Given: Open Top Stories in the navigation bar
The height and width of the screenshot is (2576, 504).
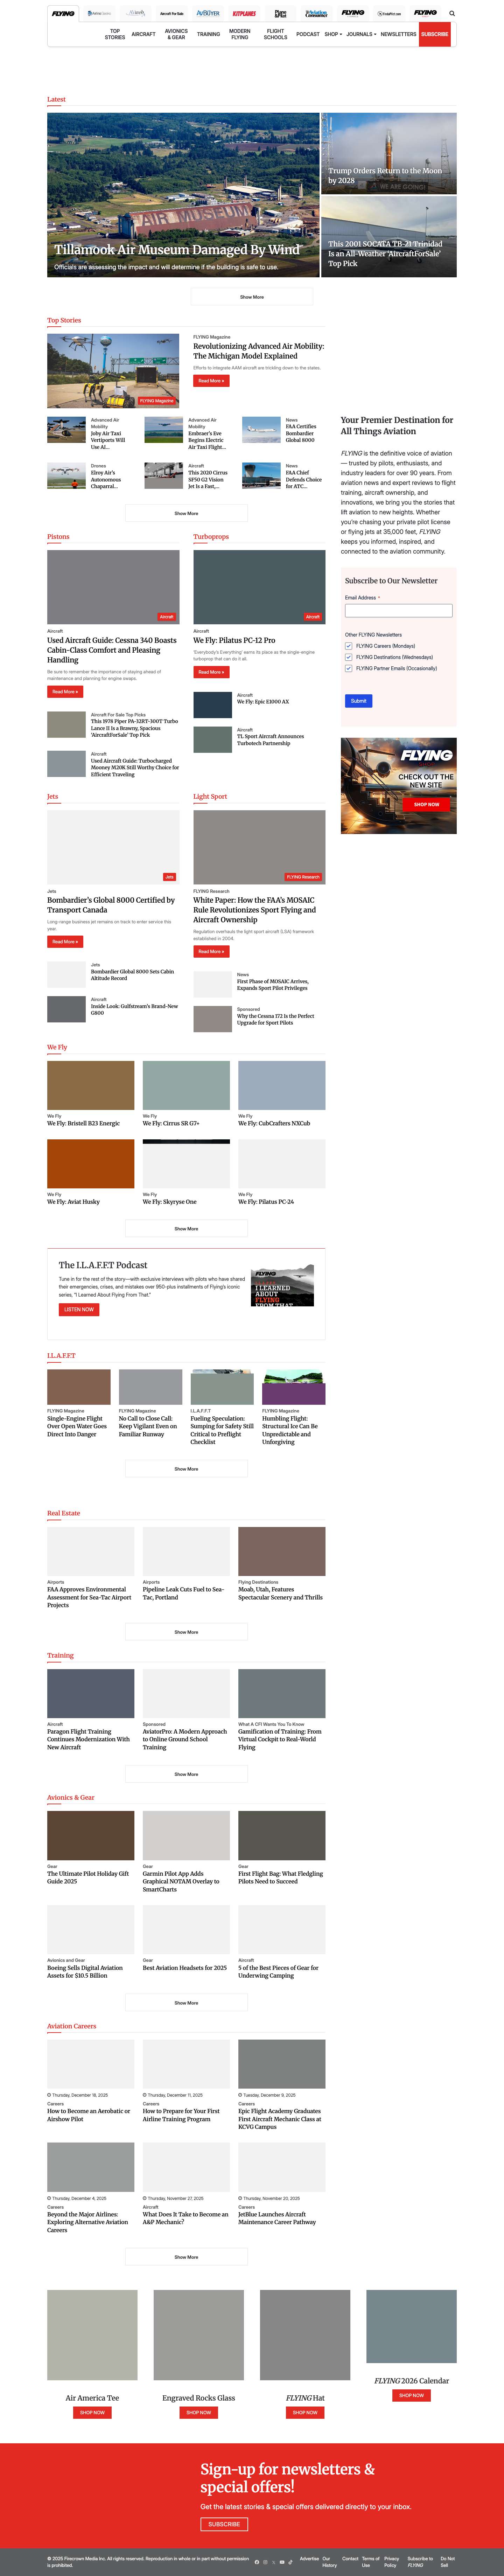Looking at the screenshot, I should (x=115, y=34).
